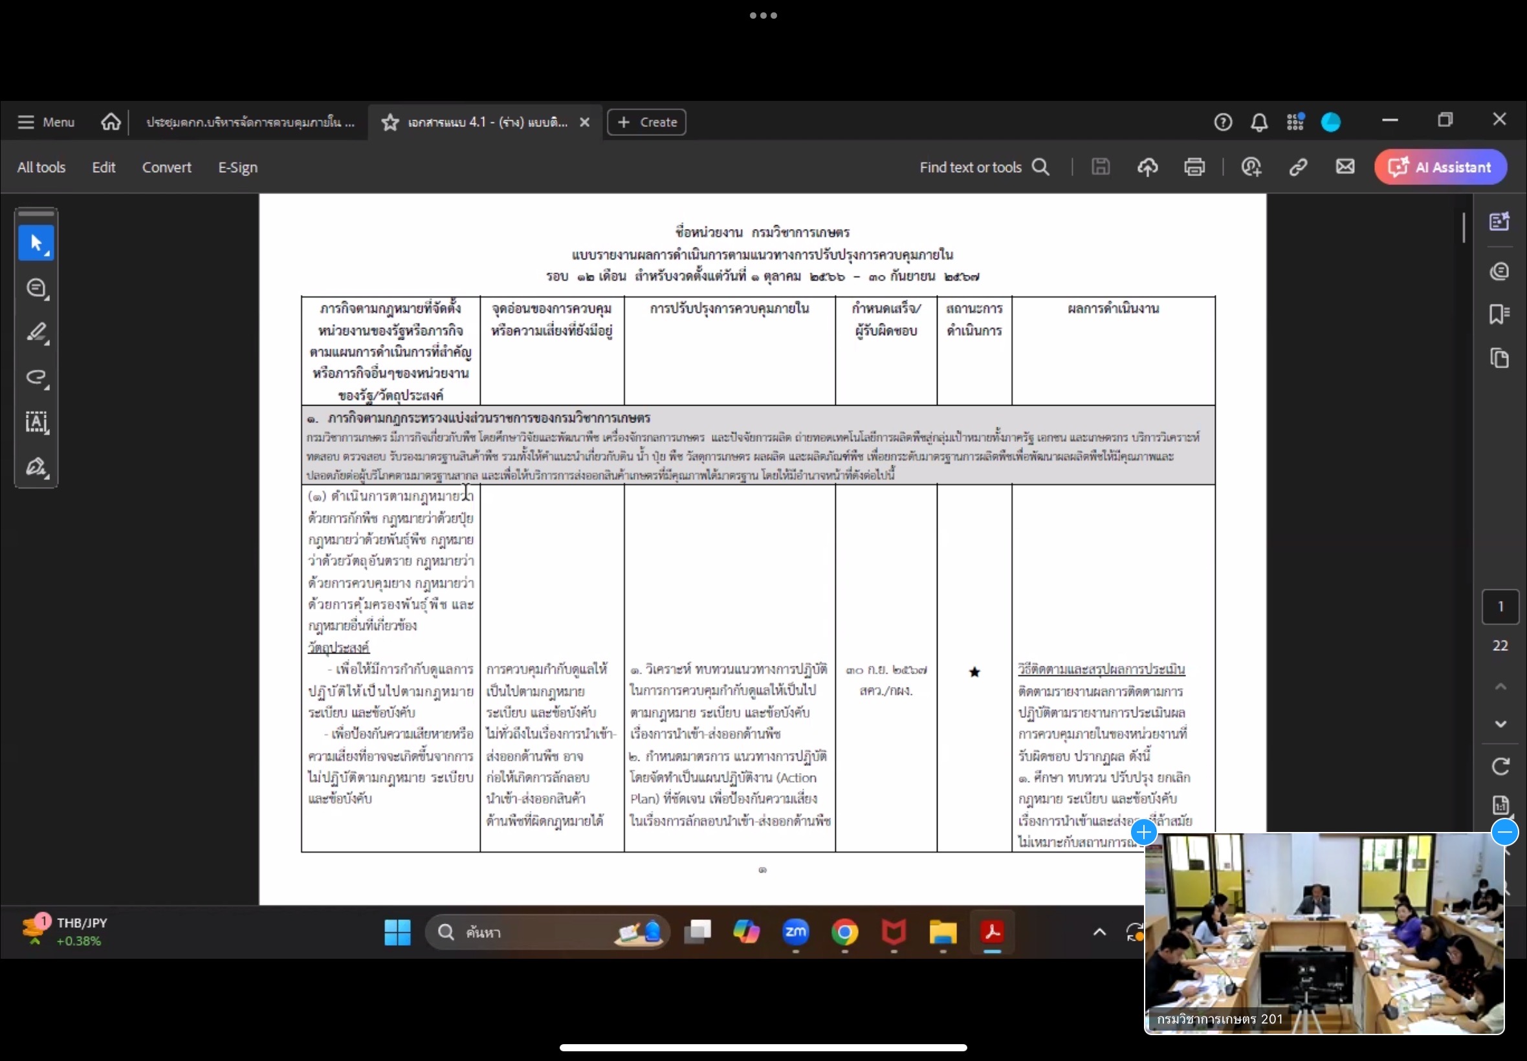The width and height of the screenshot is (1527, 1061).
Task: Click the star status in สถานะการดำเนินการ column
Action: click(974, 672)
